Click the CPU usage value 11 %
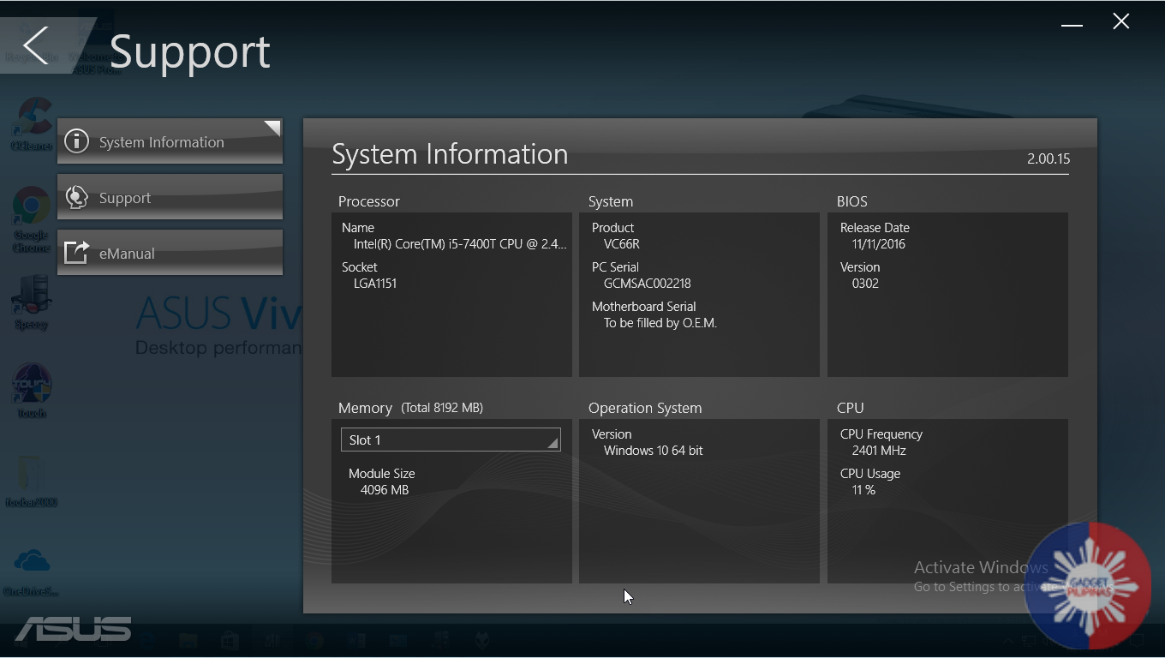Image resolution: width=1165 pixels, height=658 pixels. pyautogui.click(x=863, y=490)
